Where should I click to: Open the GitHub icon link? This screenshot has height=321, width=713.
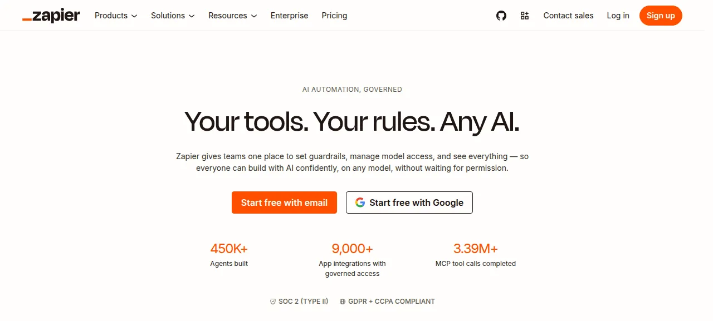pyautogui.click(x=501, y=16)
